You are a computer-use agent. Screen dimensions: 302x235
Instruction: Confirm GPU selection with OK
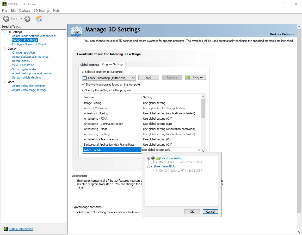(x=192, y=212)
